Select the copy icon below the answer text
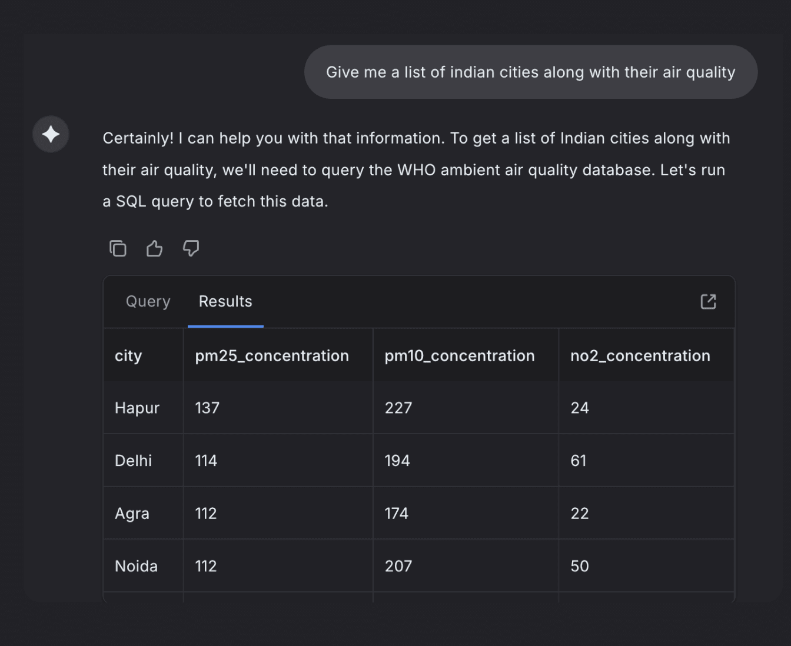The width and height of the screenshot is (791, 646). click(118, 248)
